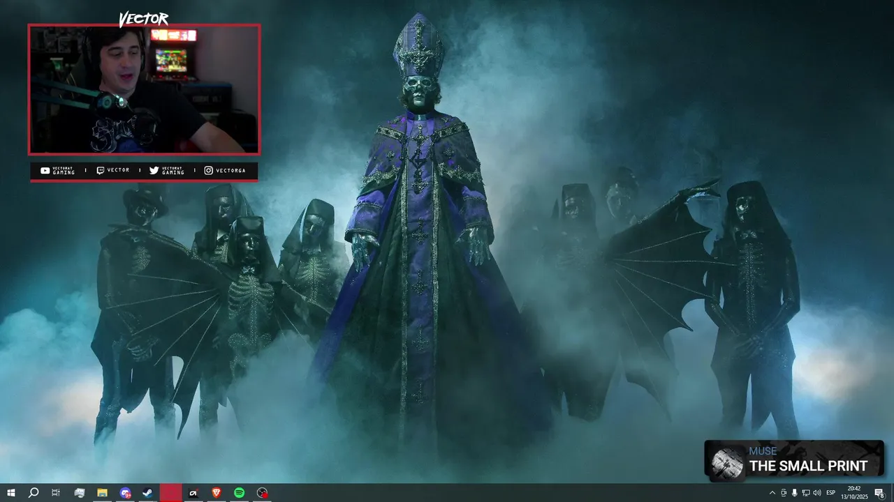Screen dimensions: 894x502
Task: Open the recording app with red dot
Action: [x=262, y=493]
